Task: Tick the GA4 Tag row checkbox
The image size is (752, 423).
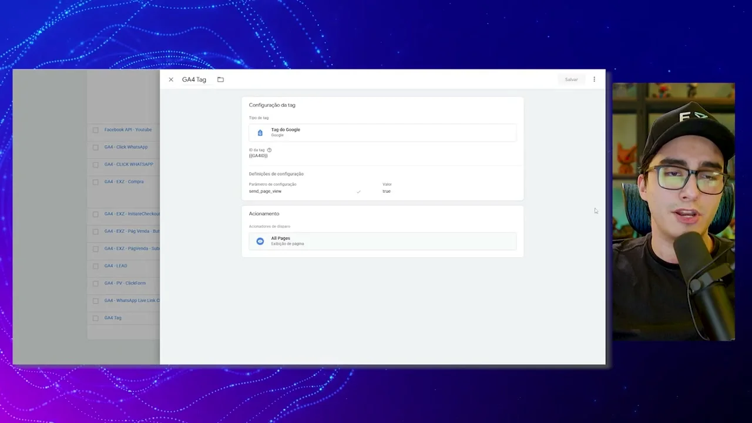Action: pos(96,318)
